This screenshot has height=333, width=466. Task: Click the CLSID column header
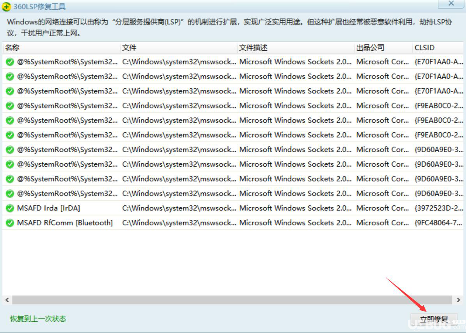pos(438,48)
